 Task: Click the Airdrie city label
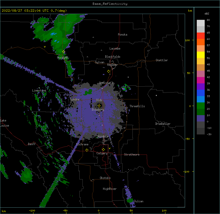103,136
